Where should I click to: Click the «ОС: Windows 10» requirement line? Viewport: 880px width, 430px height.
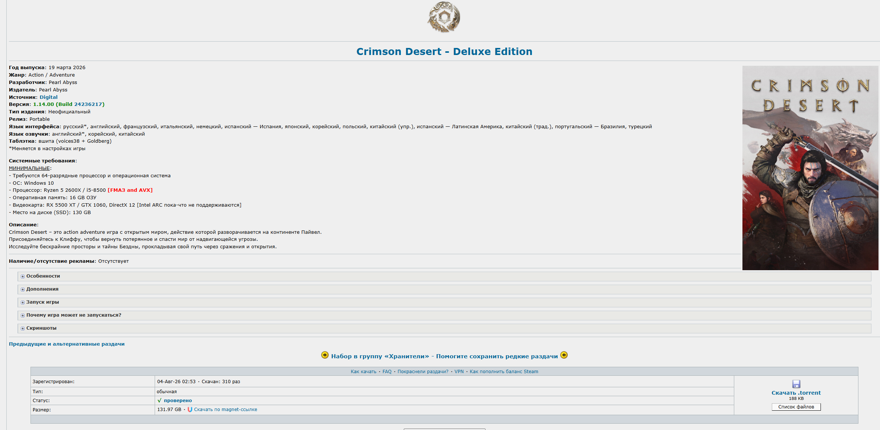click(x=31, y=183)
